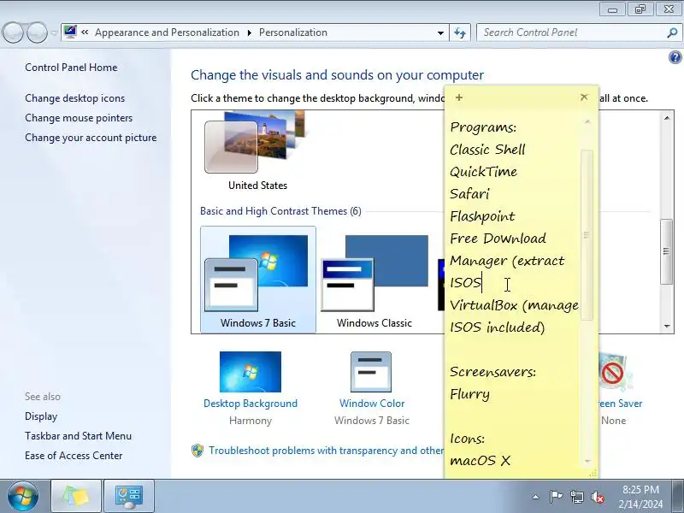The width and height of the screenshot is (684, 513).
Task: Open the Desktop Background link text
Action: tap(251, 404)
